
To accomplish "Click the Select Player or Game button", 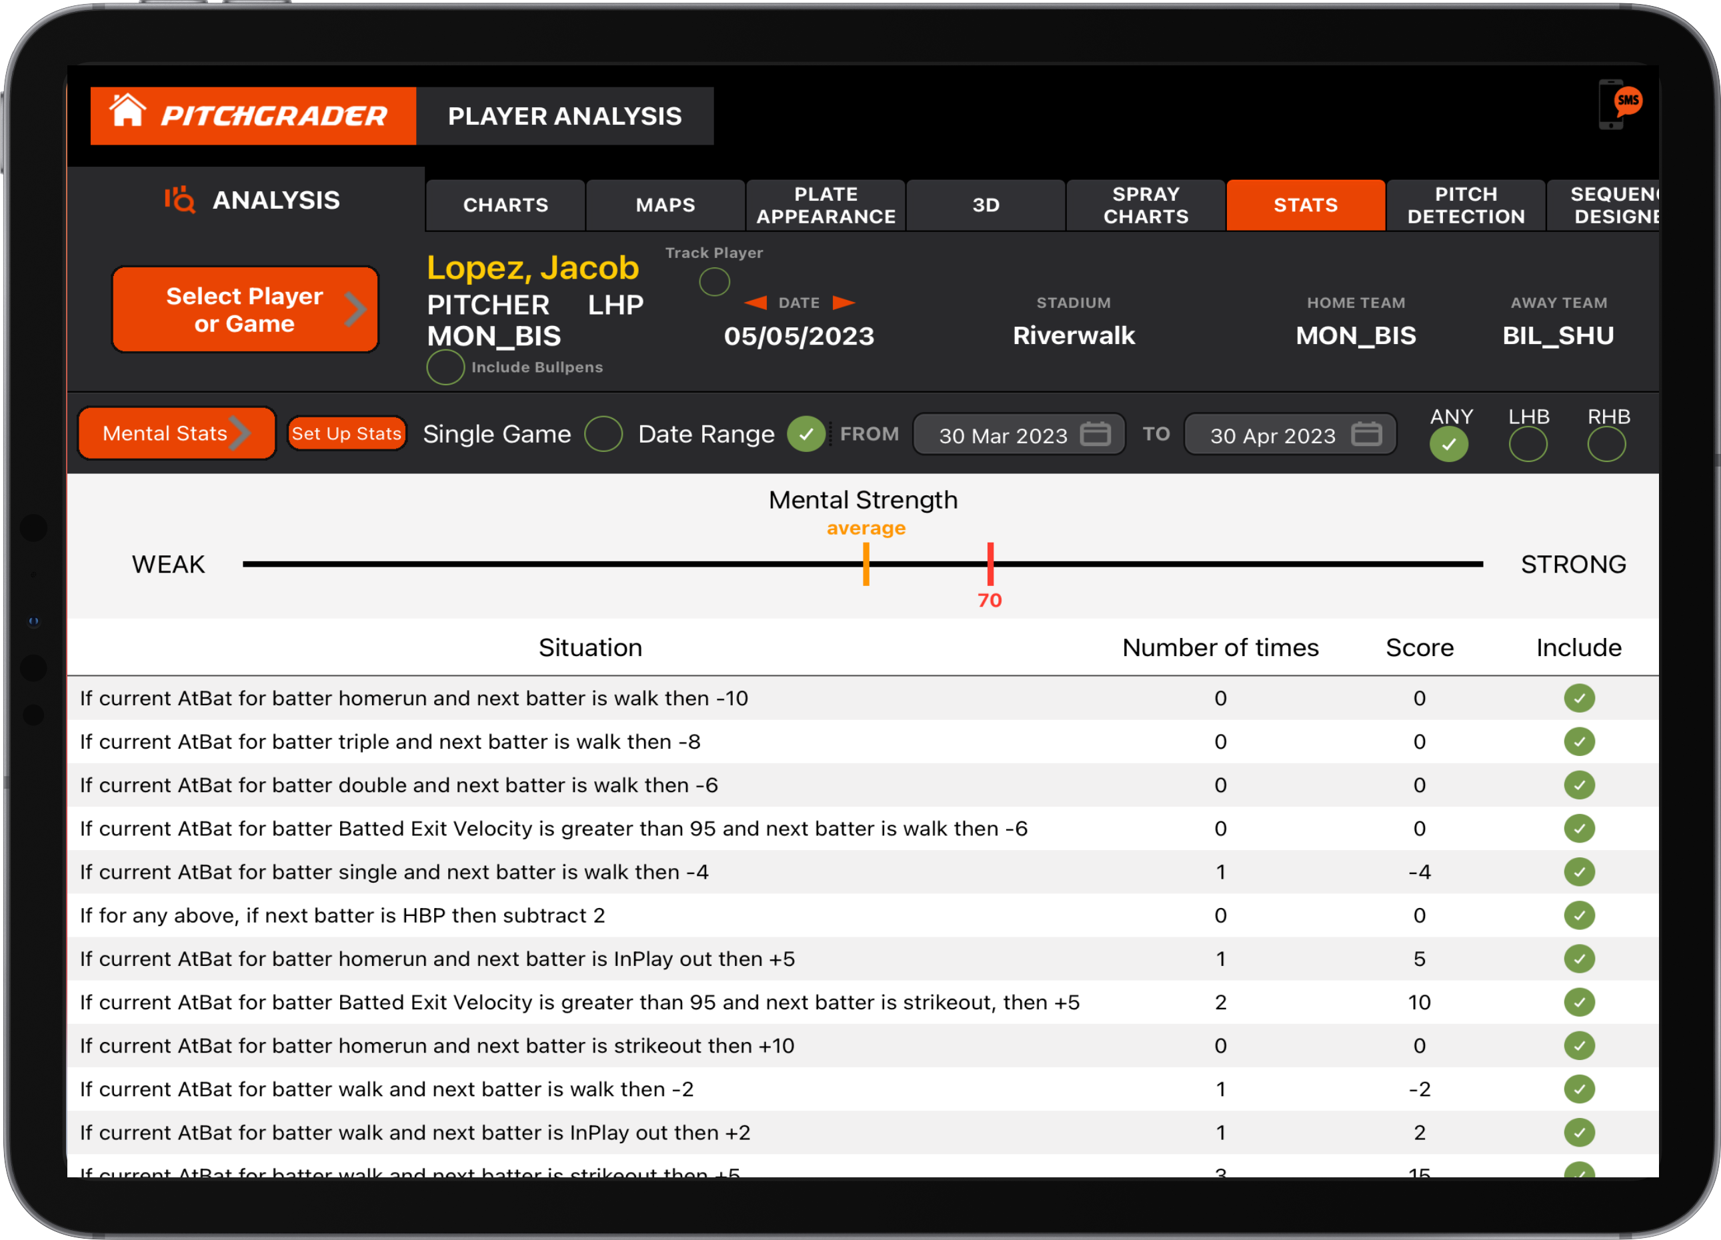I will tap(244, 309).
